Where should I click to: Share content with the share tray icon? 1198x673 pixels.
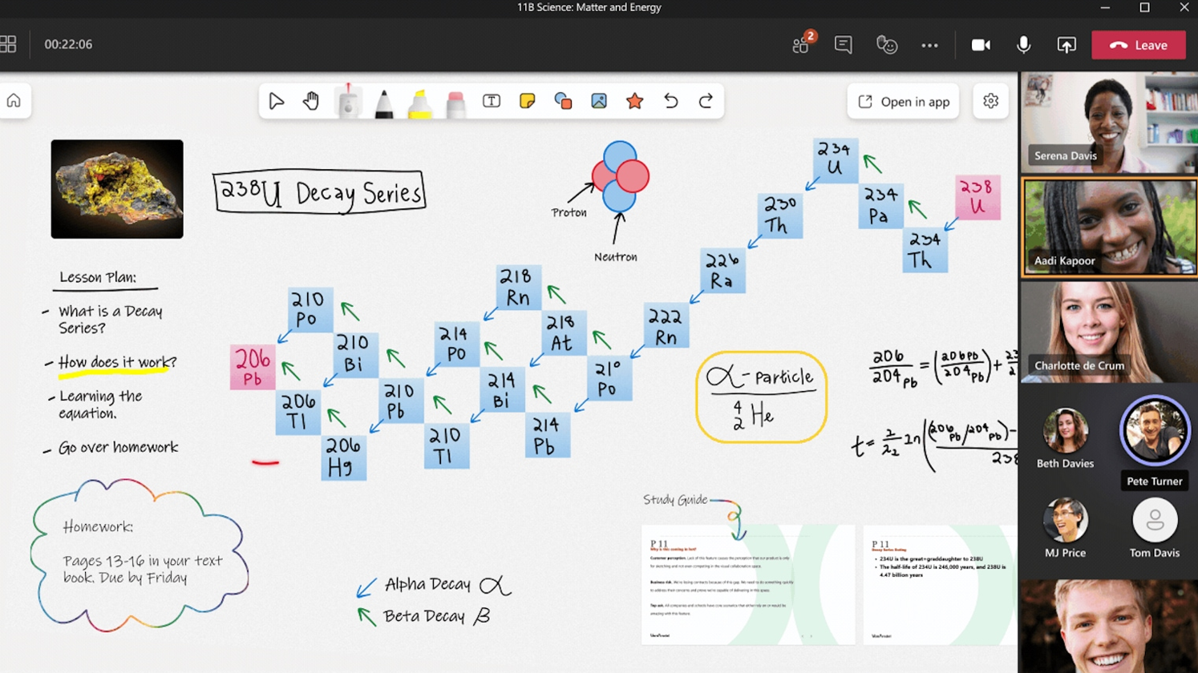(x=1066, y=45)
